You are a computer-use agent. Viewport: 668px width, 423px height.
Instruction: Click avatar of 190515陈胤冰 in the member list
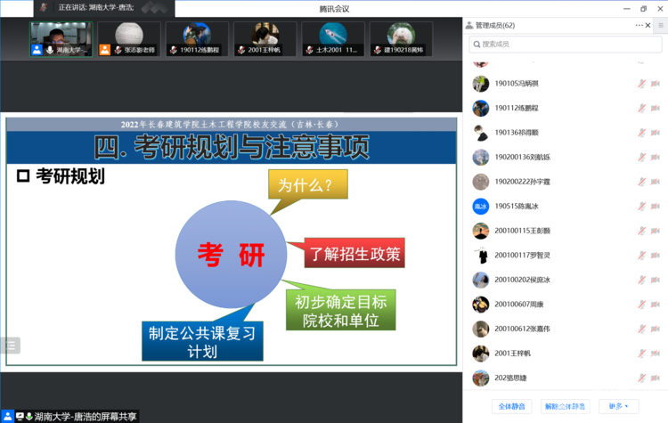tap(481, 207)
